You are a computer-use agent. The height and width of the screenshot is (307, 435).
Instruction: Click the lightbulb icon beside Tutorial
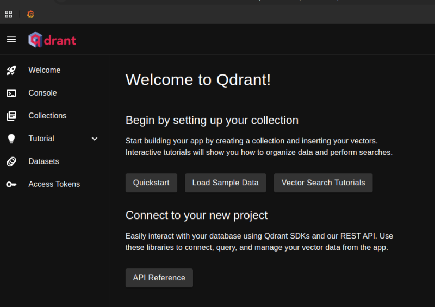pyautogui.click(x=11, y=139)
